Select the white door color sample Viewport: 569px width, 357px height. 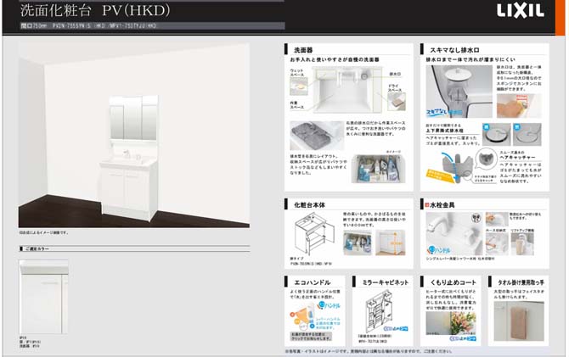43,297
